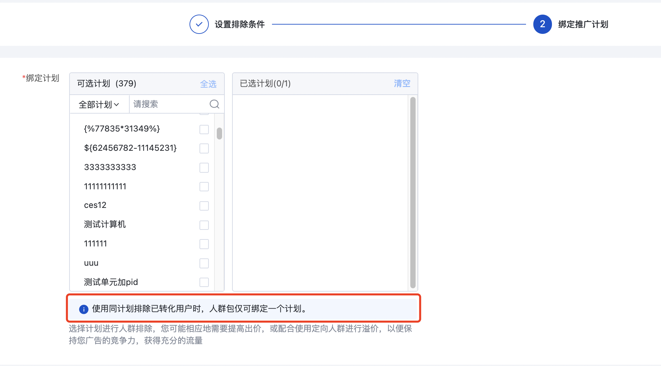The image size is (661, 366).
Task: Click the search magnifier icon
Action: [x=214, y=104]
